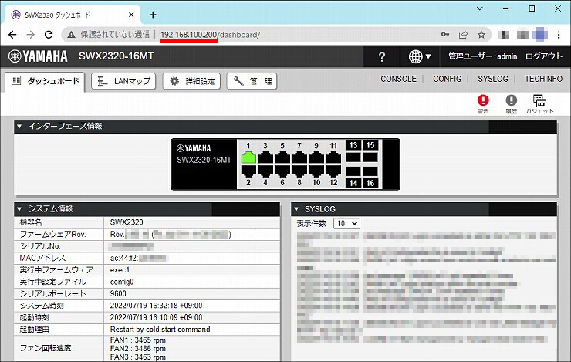This screenshot has height=362, width=571.
Task: Click LAN port 7 icon
Action: point(299,157)
